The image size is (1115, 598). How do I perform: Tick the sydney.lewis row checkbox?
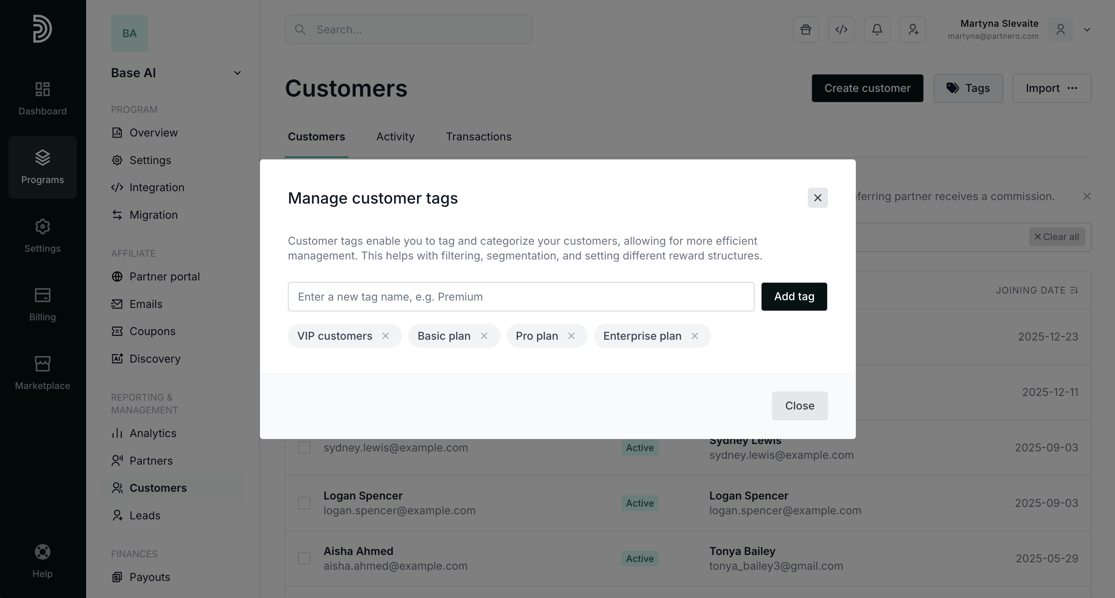tap(304, 448)
